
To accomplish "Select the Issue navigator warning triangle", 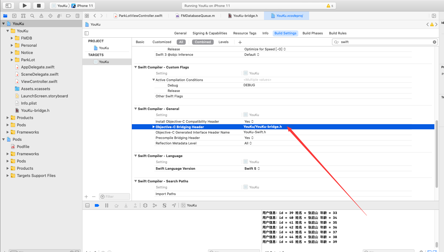I will click(x=41, y=16).
